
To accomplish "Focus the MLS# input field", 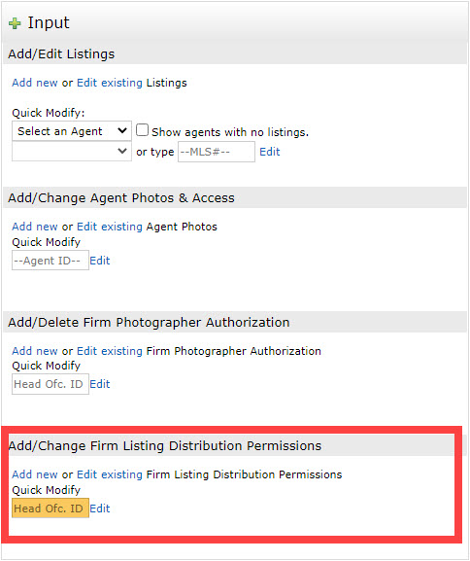I will [217, 152].
